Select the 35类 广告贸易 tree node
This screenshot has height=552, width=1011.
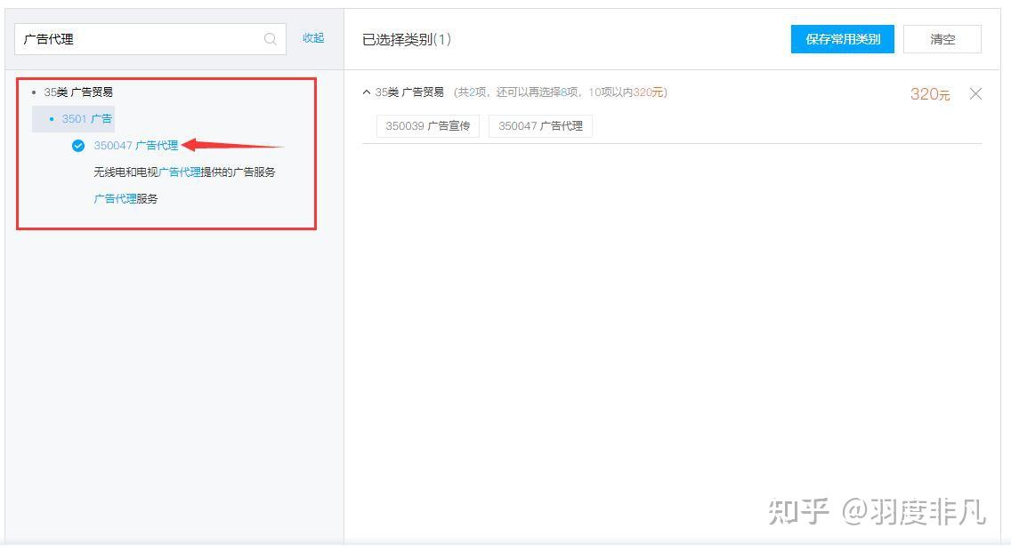point(78,92)
